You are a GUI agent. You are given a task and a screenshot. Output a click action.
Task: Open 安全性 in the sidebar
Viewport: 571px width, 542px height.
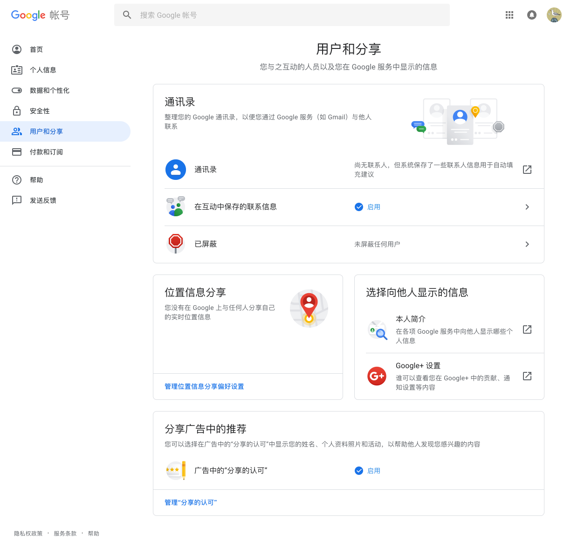(65, 111)
